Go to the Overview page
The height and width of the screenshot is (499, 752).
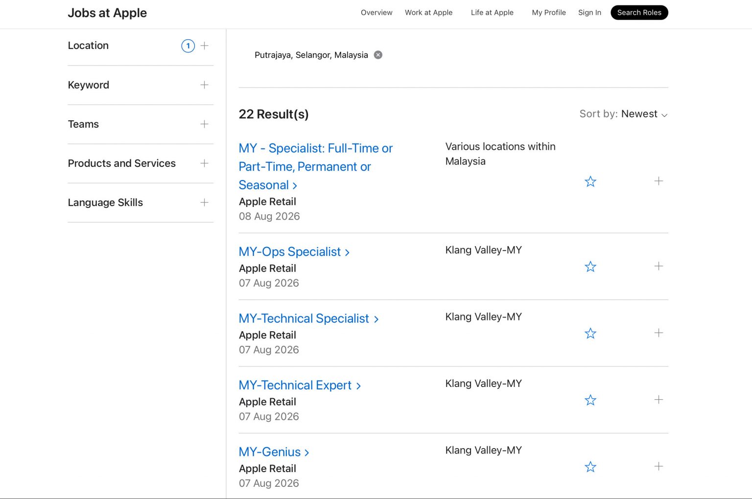coord(376,13)
